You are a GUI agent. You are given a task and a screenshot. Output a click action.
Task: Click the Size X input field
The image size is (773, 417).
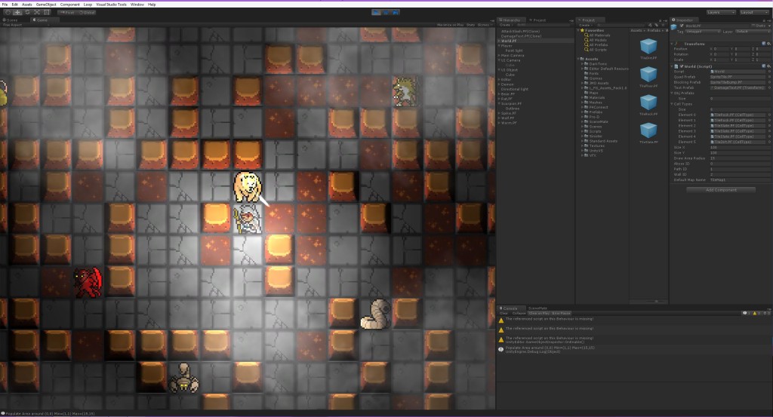[739, 147]
